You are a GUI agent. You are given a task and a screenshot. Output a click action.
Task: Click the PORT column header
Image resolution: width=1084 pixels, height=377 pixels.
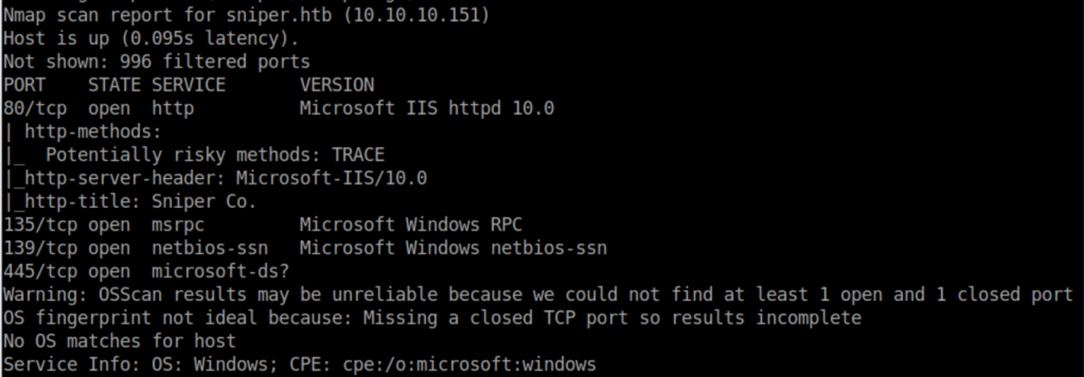coord(24,85)
